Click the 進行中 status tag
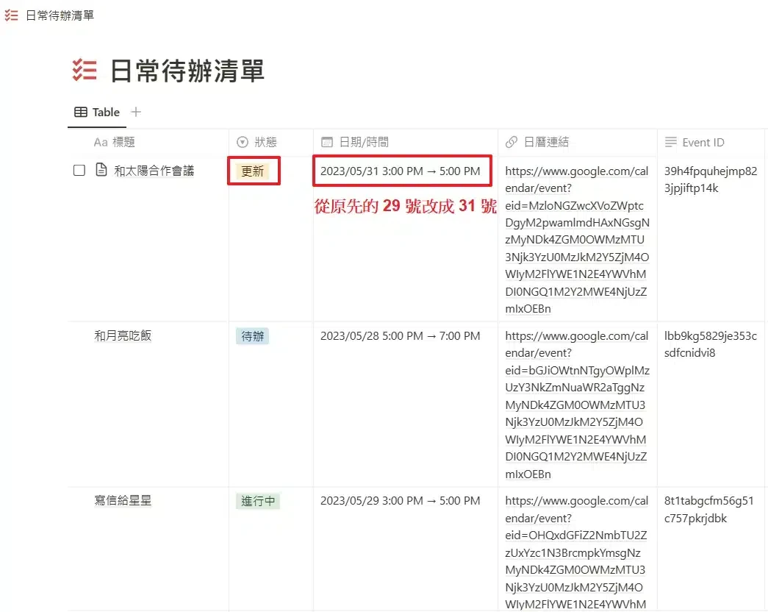 tap(258, 501)
